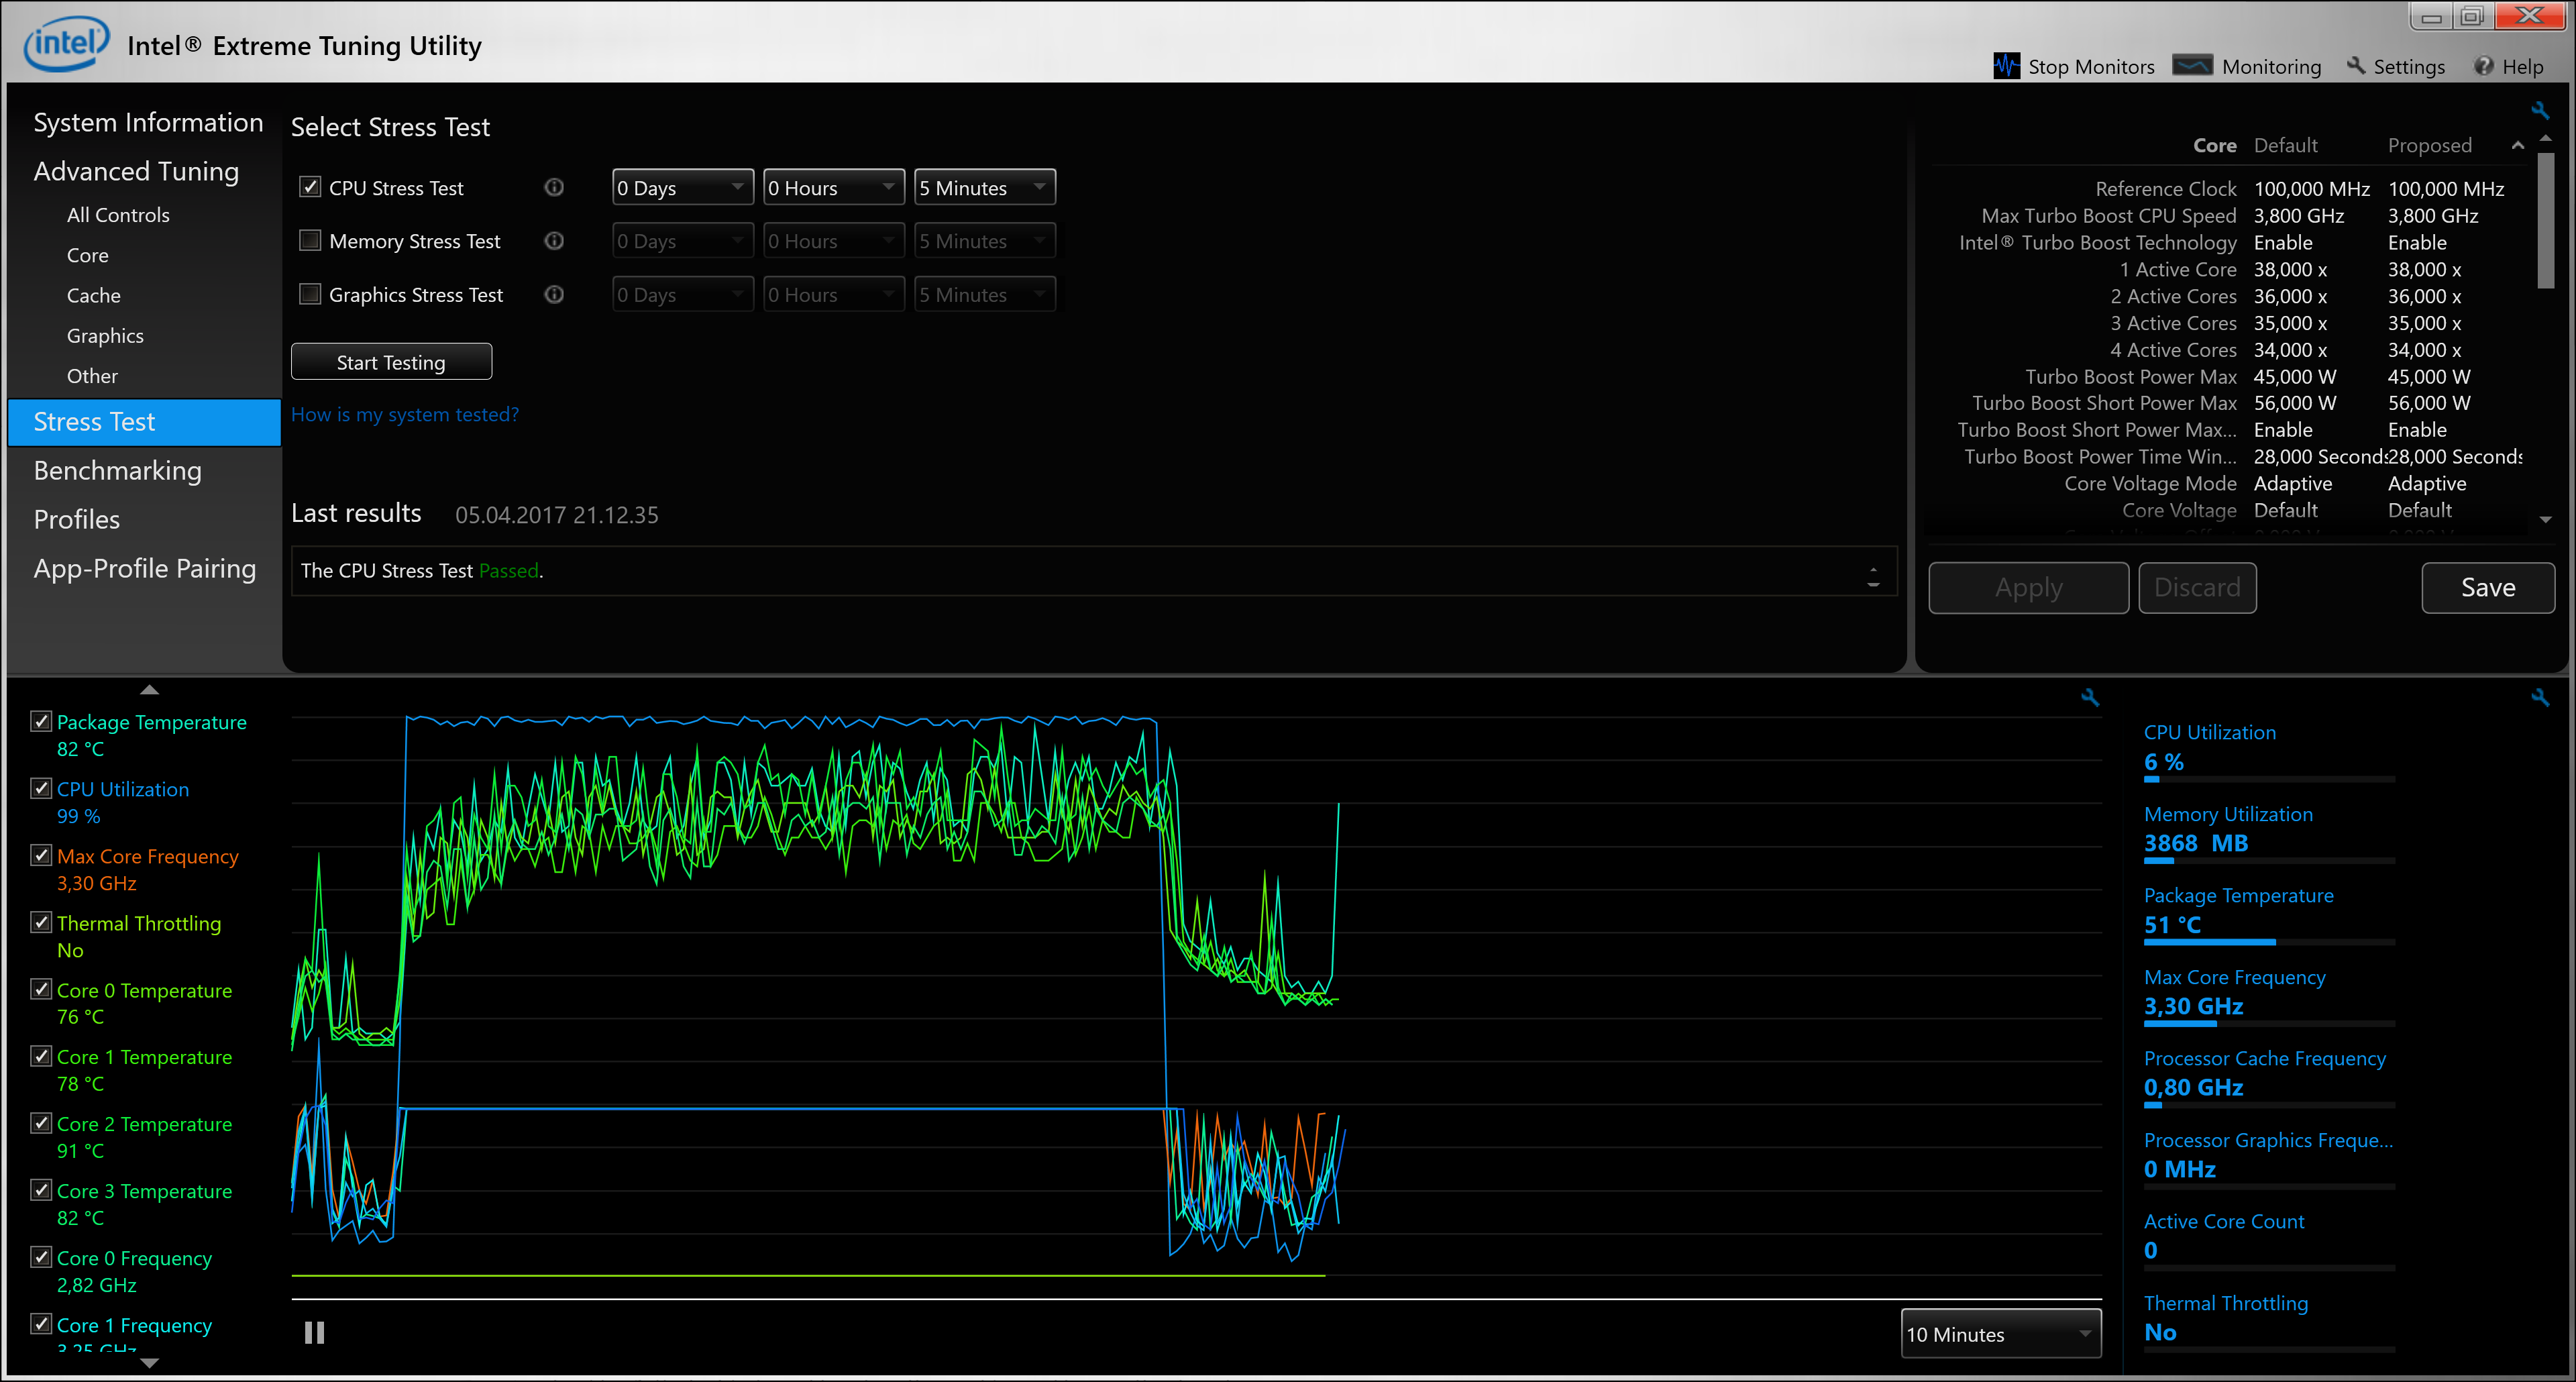Image resolution: width=2576 pixels, height=1382 pixels.
Task: Open Settings wrench icon in header
Action: click(x=2356, y=66)
